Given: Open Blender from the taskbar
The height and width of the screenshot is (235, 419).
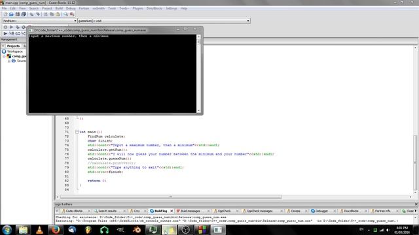Looking at the screenshot, I should click(137, 230).
